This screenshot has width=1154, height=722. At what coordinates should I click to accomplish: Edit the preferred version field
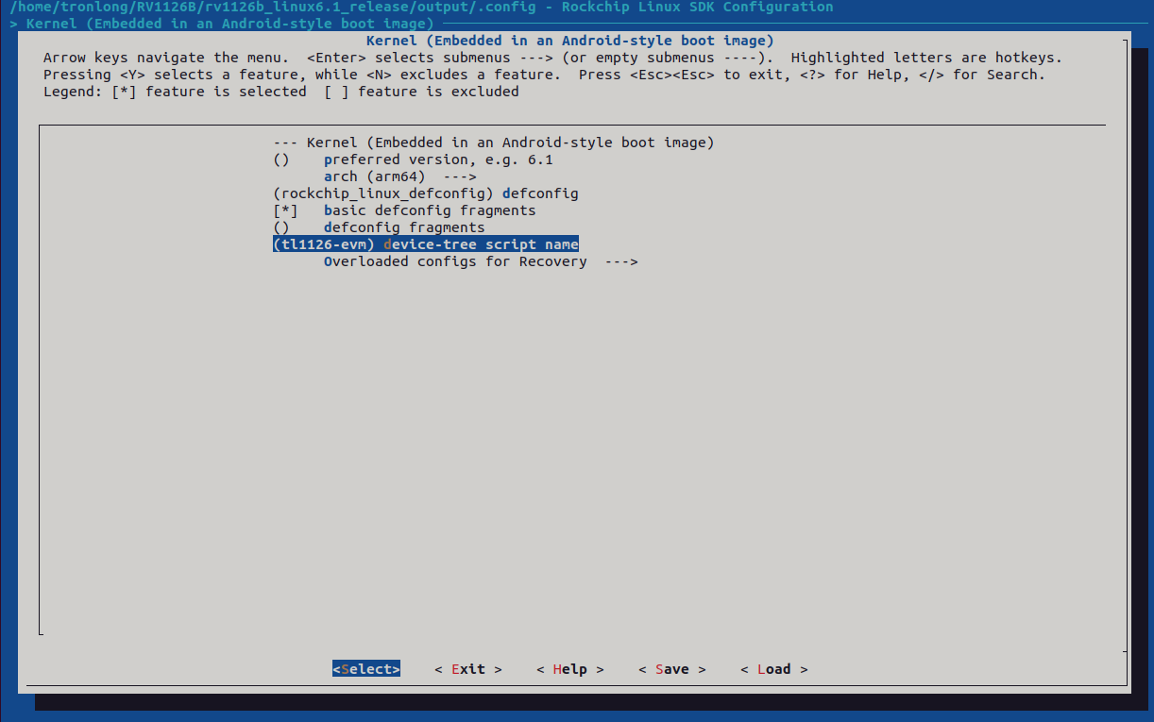413,160
